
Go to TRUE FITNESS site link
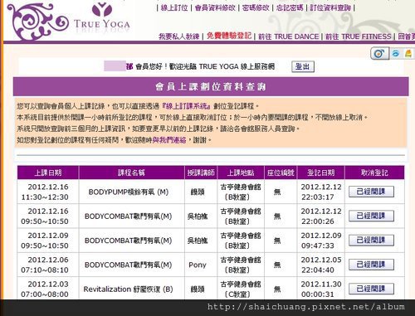[x=358, y=36]
